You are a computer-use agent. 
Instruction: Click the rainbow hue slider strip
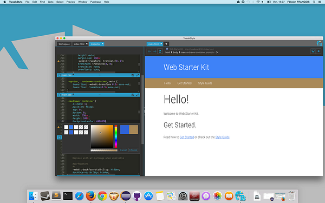pos(116,136)
